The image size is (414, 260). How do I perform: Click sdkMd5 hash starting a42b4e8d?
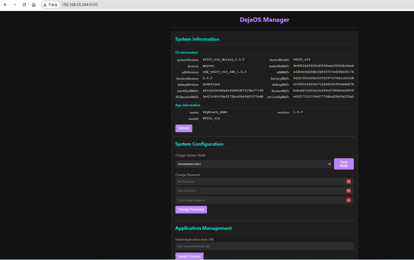tap(324, 72)
